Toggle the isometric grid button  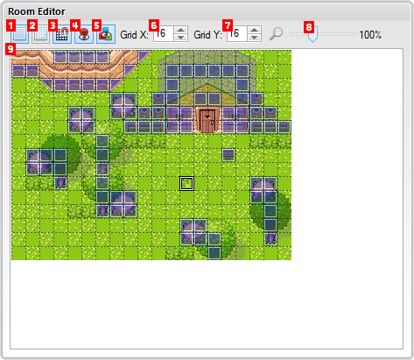tap(40, 34)
